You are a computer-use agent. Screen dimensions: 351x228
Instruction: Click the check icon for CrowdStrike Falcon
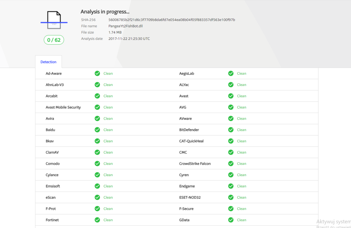[x=231, y=163]
